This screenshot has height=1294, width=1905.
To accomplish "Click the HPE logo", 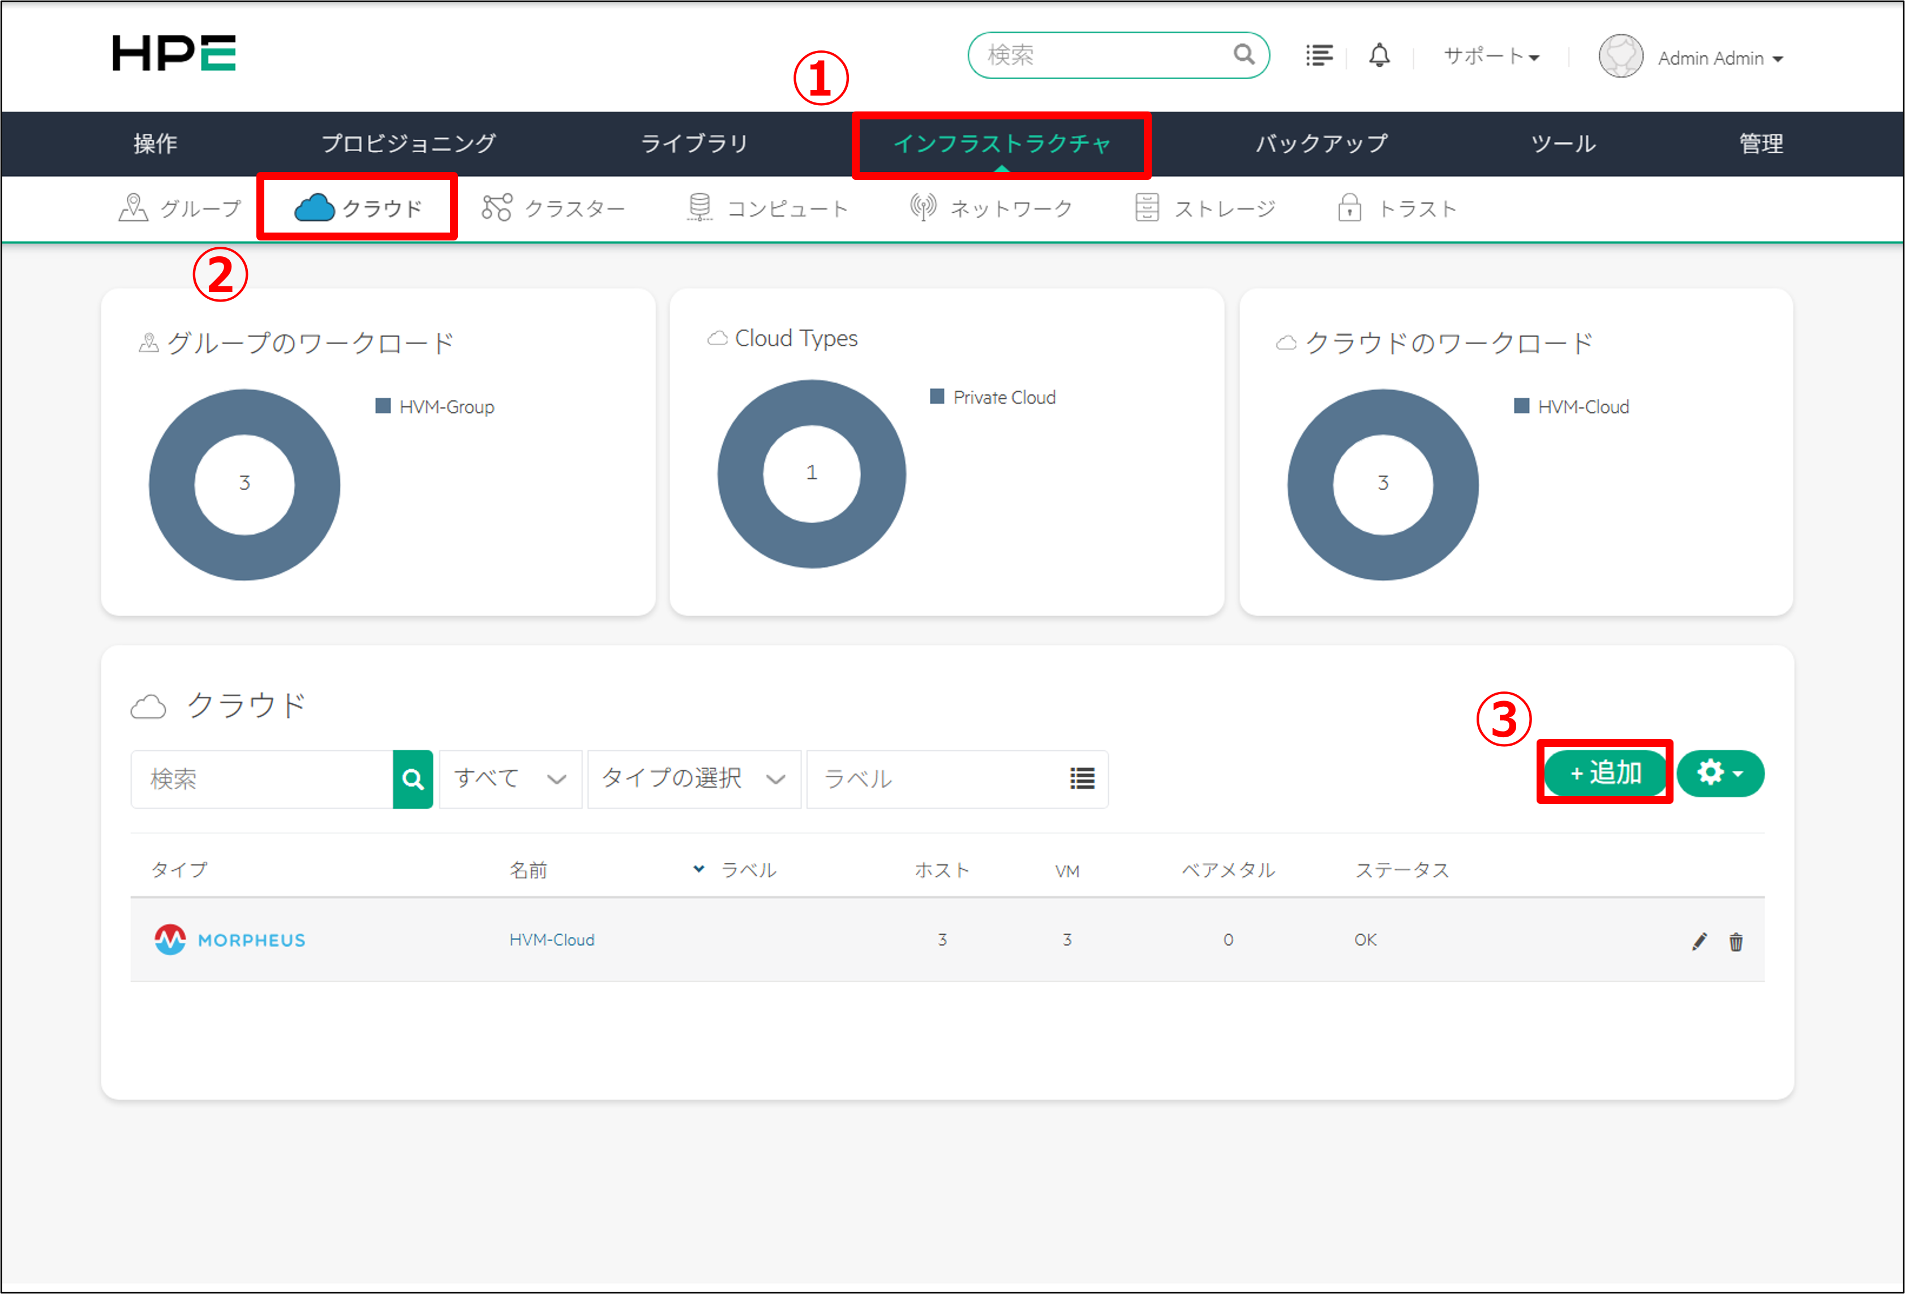I will pos(174,54).
